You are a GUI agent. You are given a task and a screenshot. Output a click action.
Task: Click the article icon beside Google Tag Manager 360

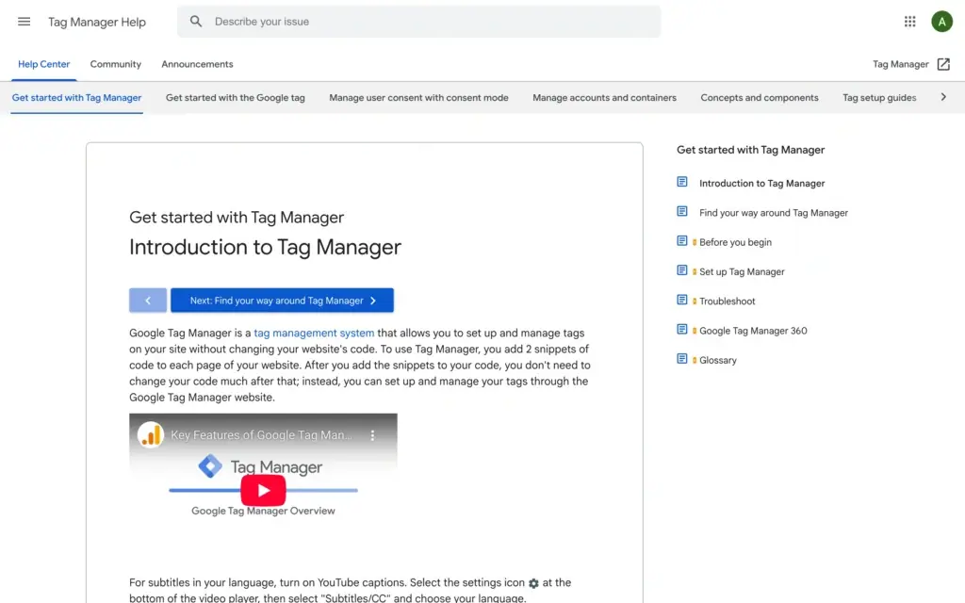click(x=682, y=329)
